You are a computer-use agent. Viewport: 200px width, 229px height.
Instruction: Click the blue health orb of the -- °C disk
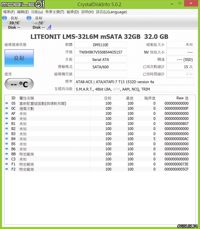click(29, 18)
